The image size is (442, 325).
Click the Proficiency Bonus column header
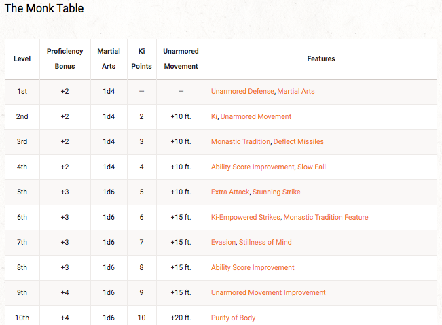[x=65, y=58]
